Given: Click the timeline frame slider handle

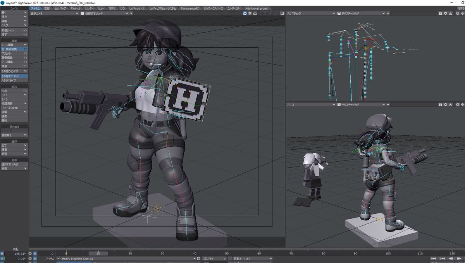Looking at the screenshot, I should [x=98, y=254].
